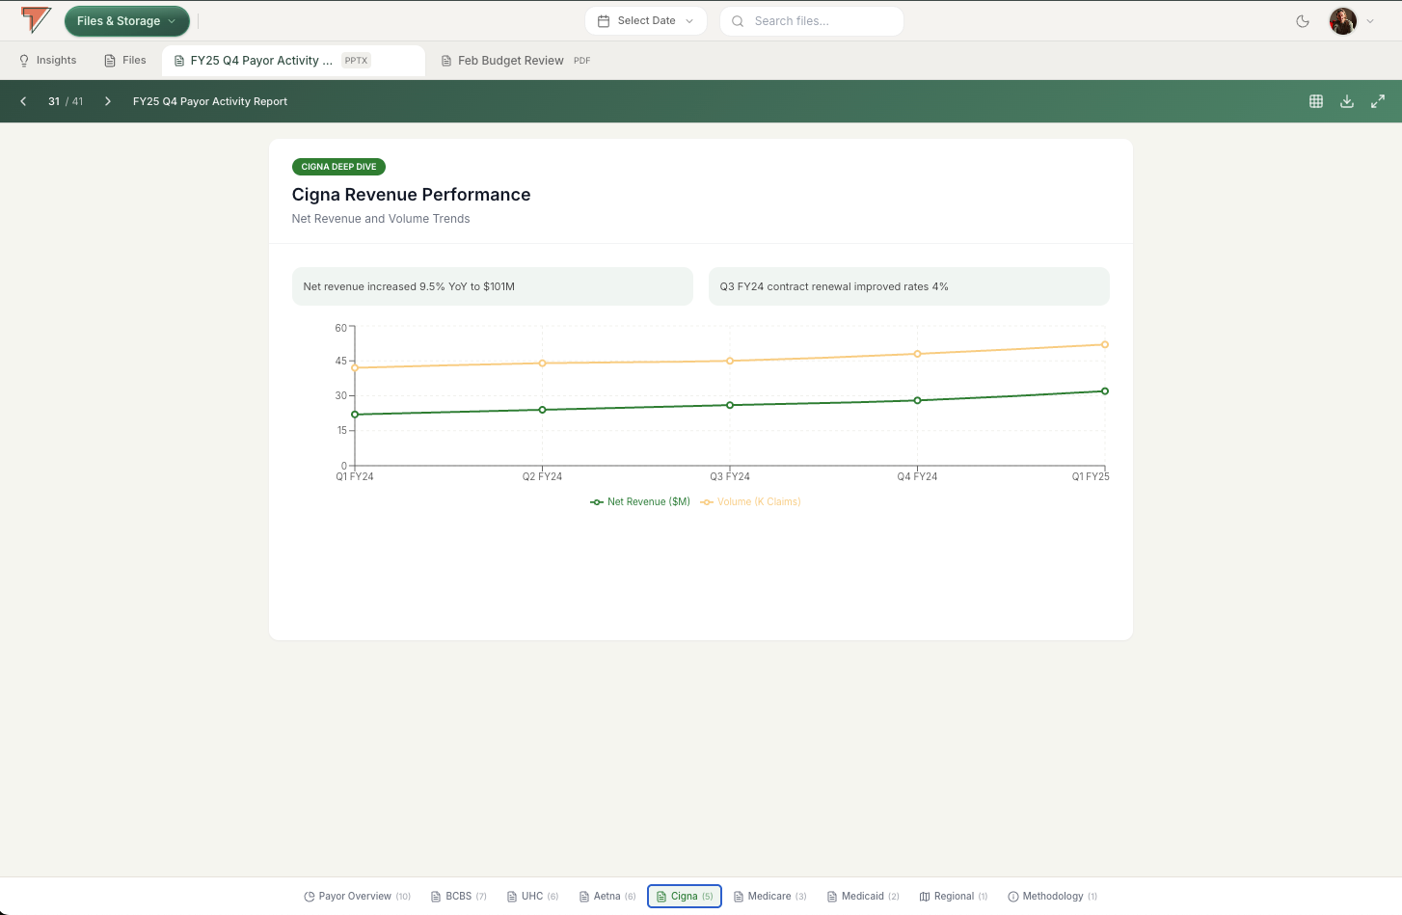
Task: Click the 'Net revenue increased 9.5% YoY' callout
Action: pos(493,286)
